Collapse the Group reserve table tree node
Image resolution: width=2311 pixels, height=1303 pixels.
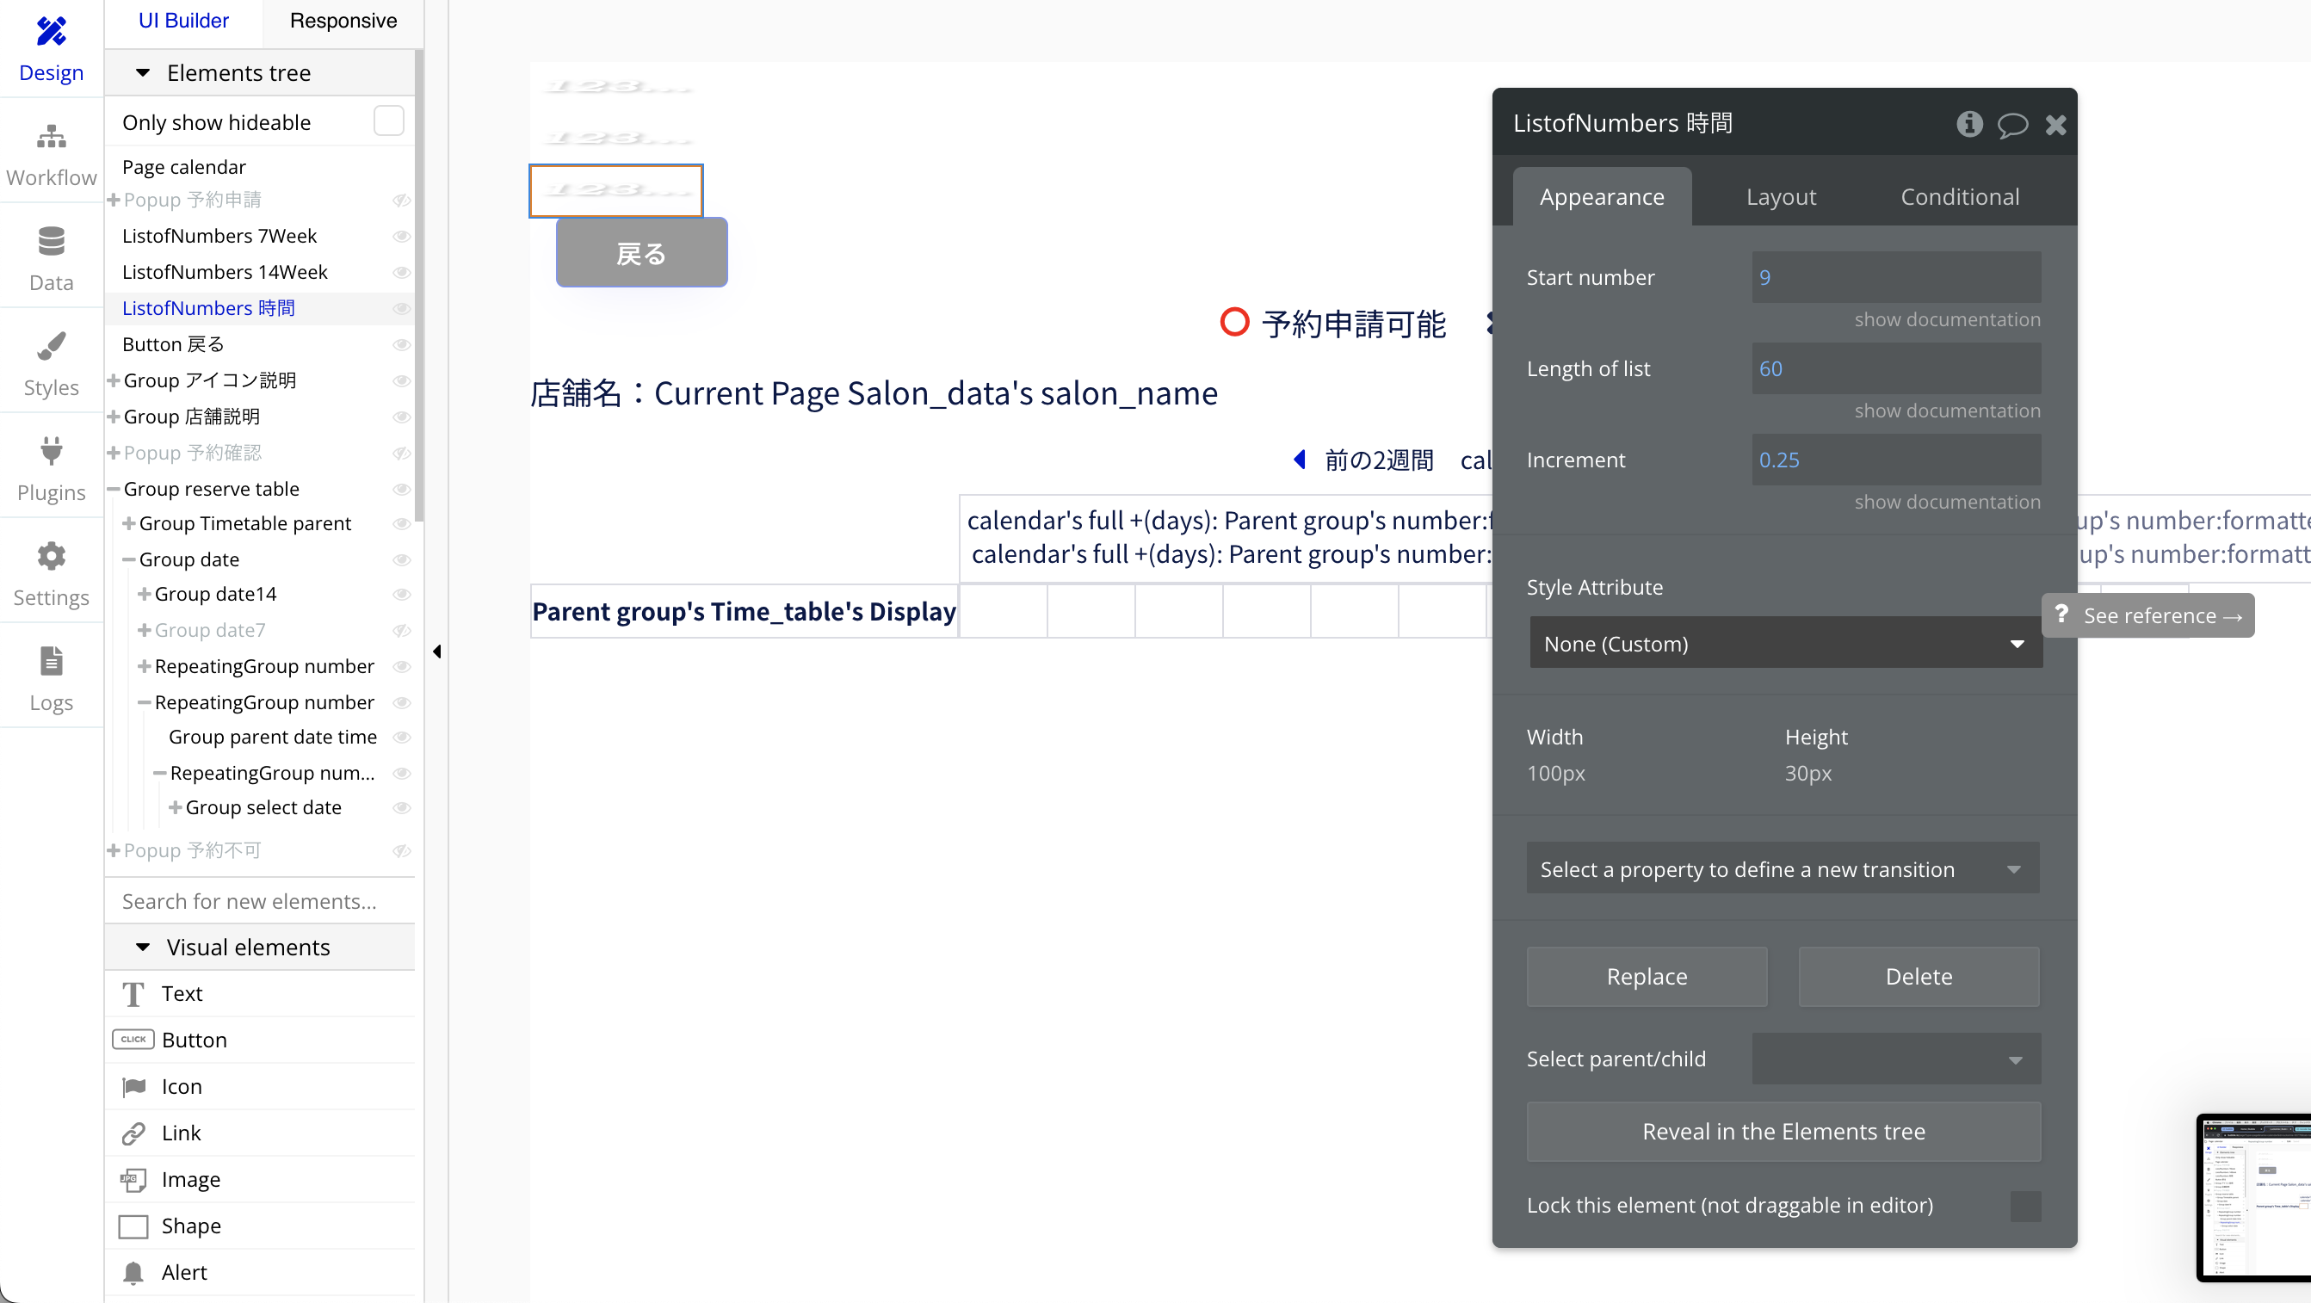pos(114,489)
